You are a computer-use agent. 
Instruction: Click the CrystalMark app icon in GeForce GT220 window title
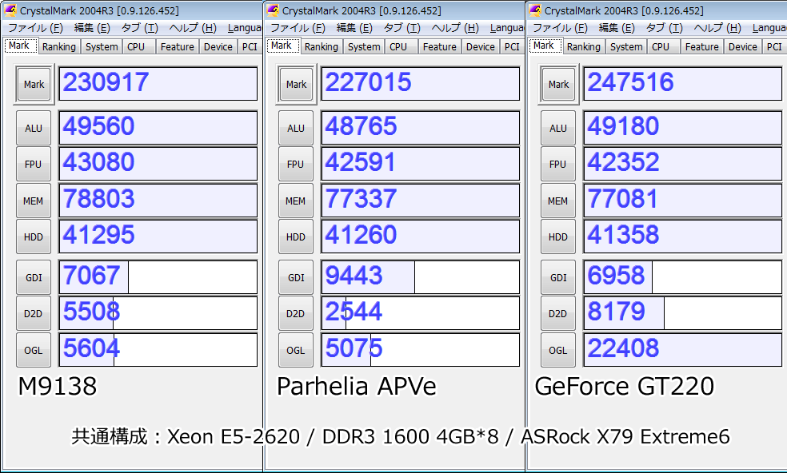pos(535,10)
